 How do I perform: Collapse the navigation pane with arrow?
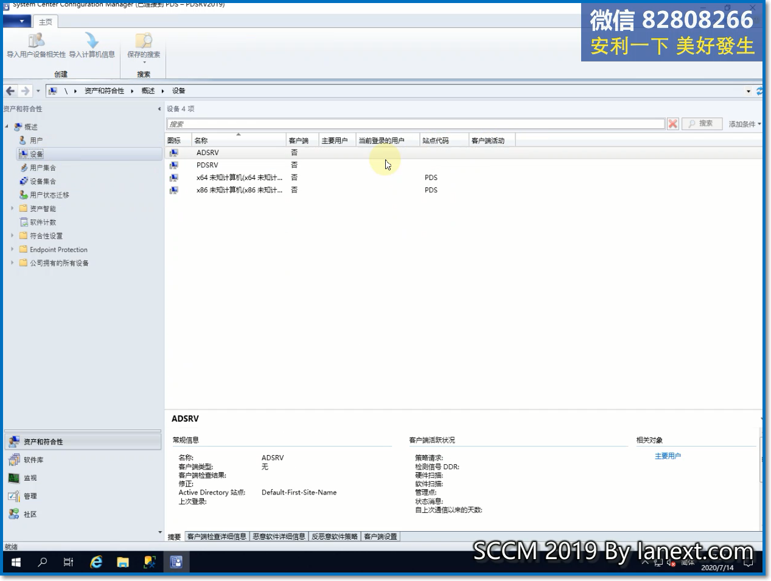pyautogui.click(x=159, y=109)
